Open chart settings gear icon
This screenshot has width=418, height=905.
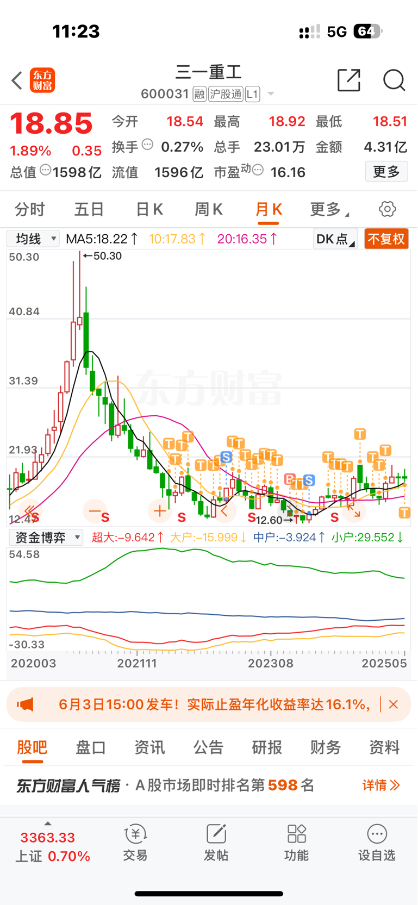pos(387,209)
